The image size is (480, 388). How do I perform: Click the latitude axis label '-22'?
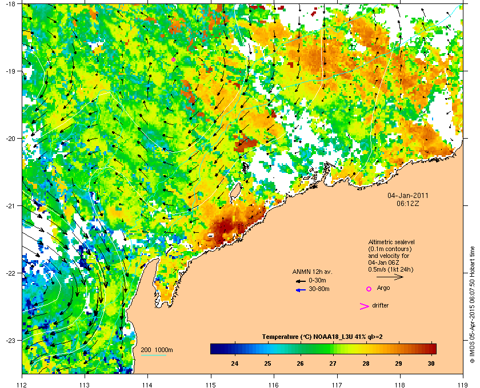click(10, 273)
